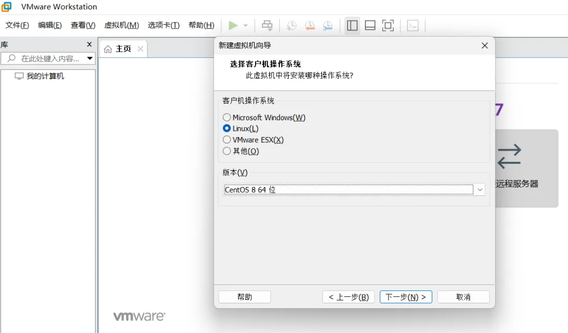
Task: Go back with 上一步(B) button
Action: click(349, 297)
